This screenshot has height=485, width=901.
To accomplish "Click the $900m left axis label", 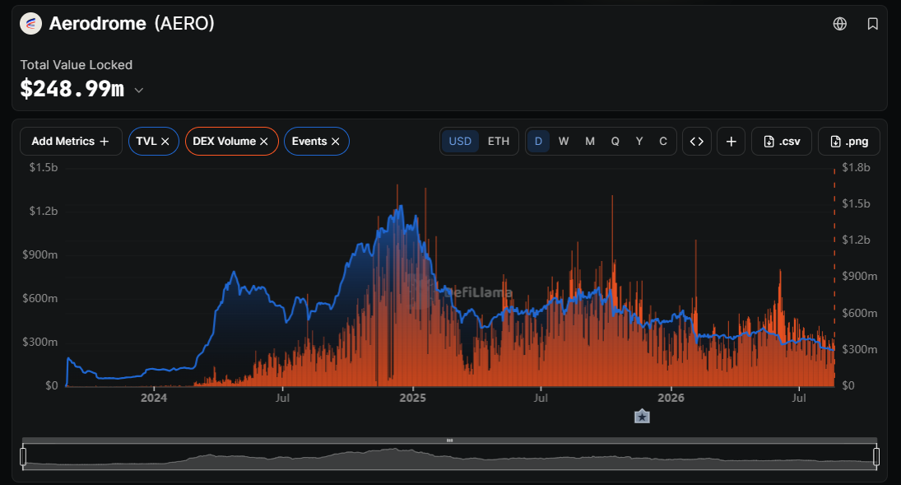I will [40, 255].
